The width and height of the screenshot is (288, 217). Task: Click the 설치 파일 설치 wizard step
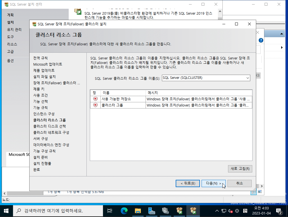pos(44,77)
